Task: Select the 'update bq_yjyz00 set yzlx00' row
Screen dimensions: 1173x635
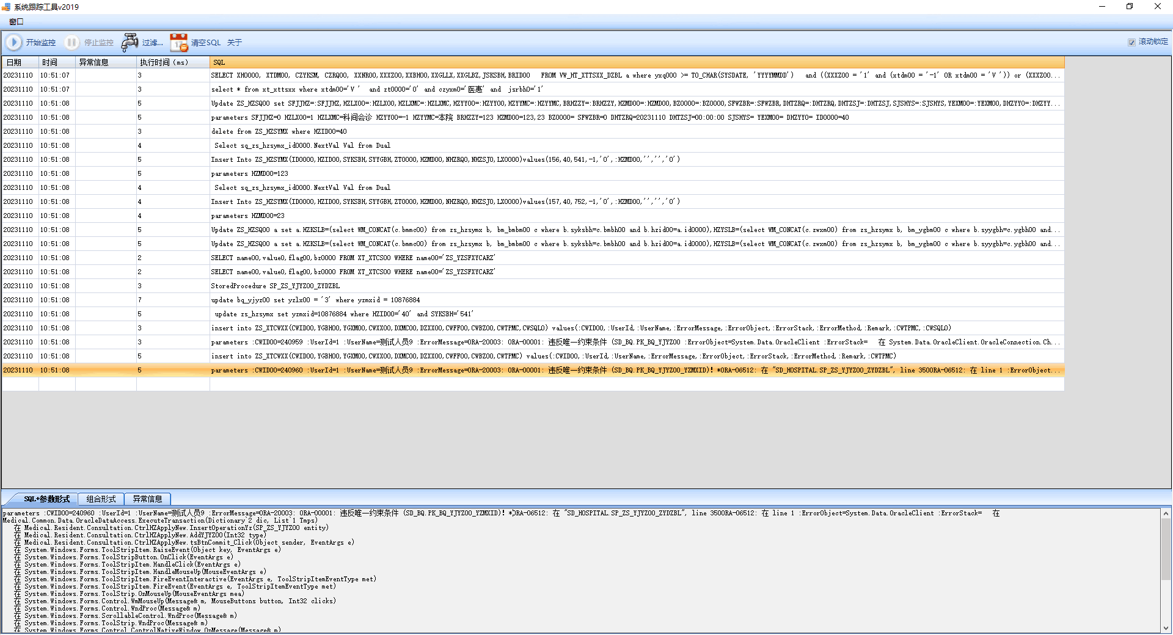Action: click(533, 300)
